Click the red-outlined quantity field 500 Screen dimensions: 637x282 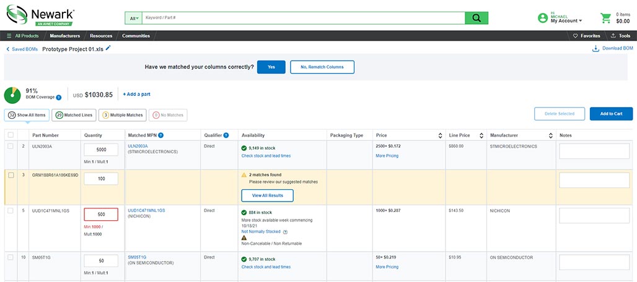101,215
